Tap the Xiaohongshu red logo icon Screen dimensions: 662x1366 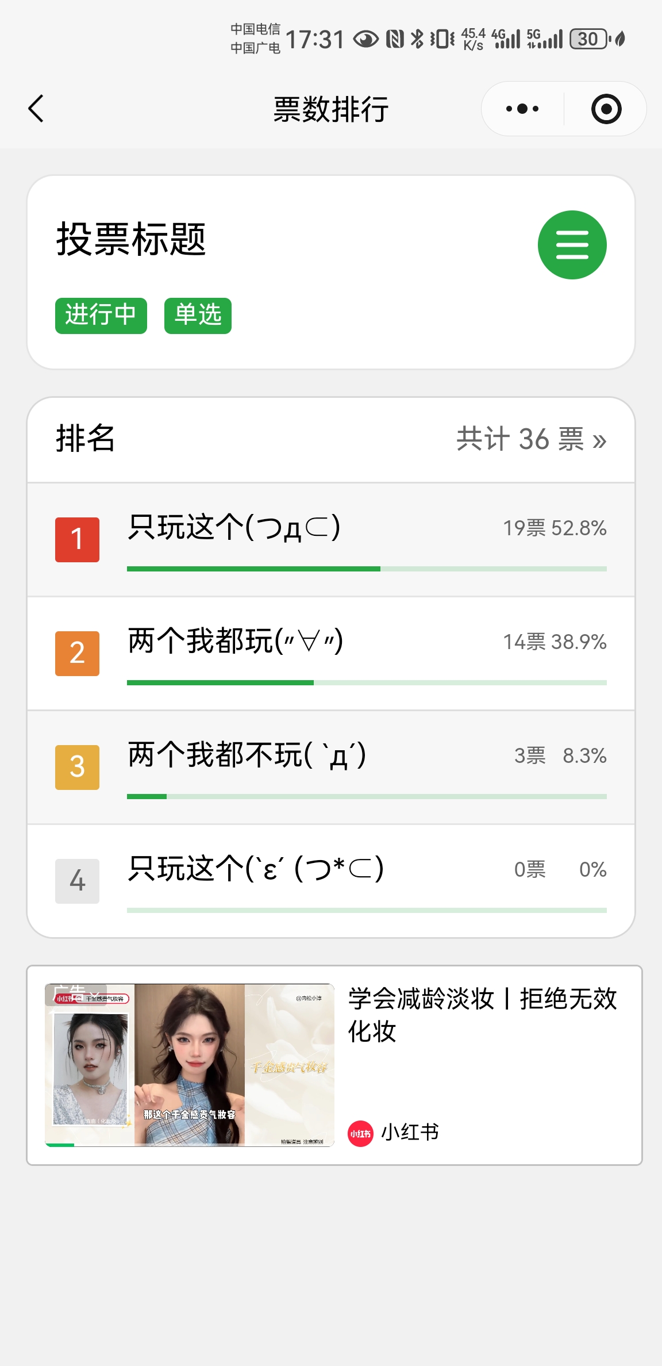click(360, 1133)
